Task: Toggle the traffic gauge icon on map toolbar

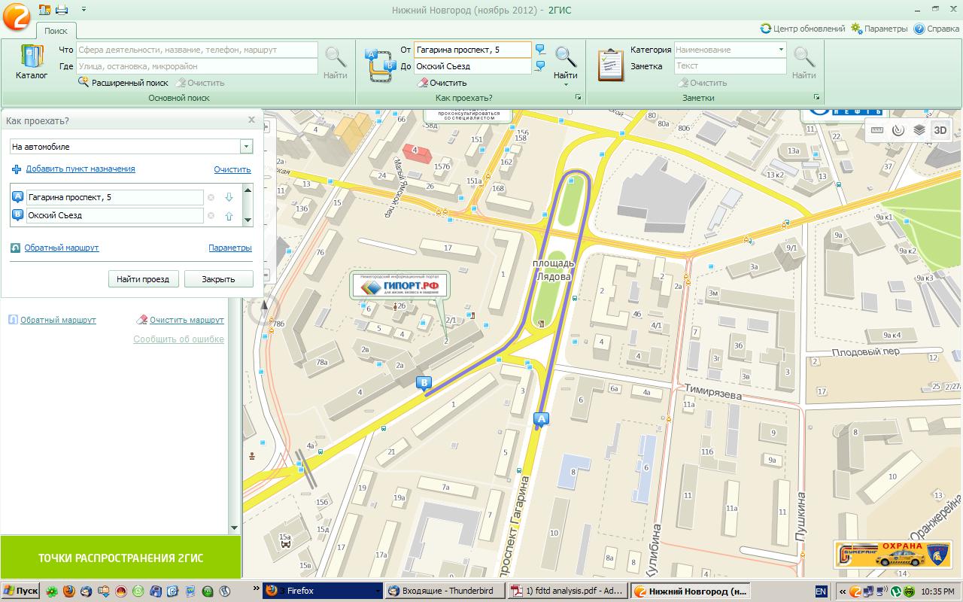Action: (x=898, y=129)
